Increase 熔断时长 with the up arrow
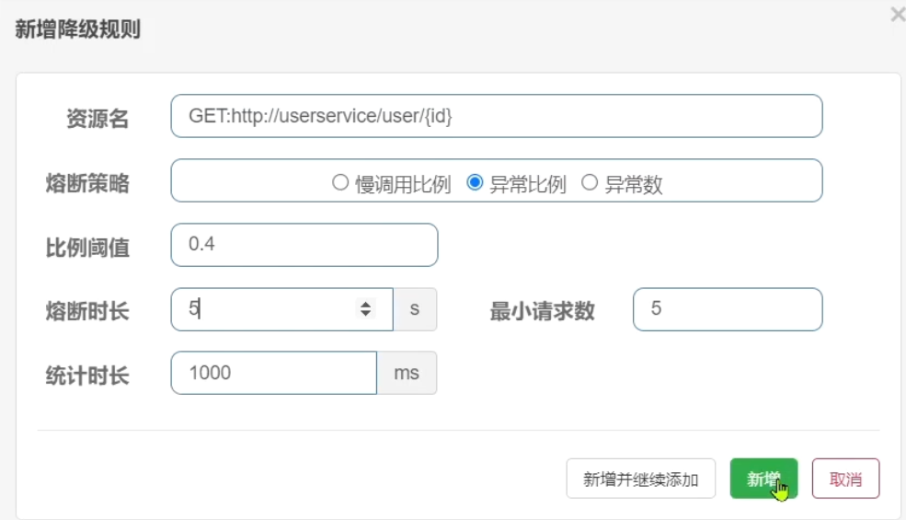Screen dimensions: 906x520 pos(366,305)
